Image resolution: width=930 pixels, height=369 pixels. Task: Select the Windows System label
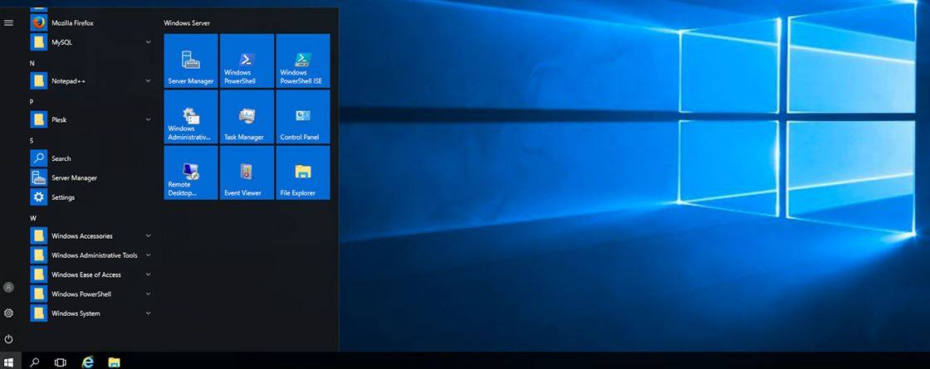[76, 313]
